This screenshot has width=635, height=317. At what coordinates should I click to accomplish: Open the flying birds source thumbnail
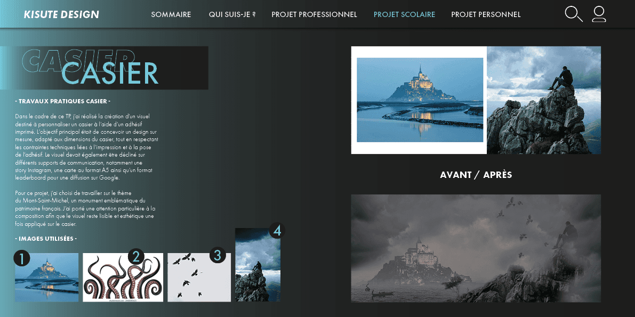199,278
